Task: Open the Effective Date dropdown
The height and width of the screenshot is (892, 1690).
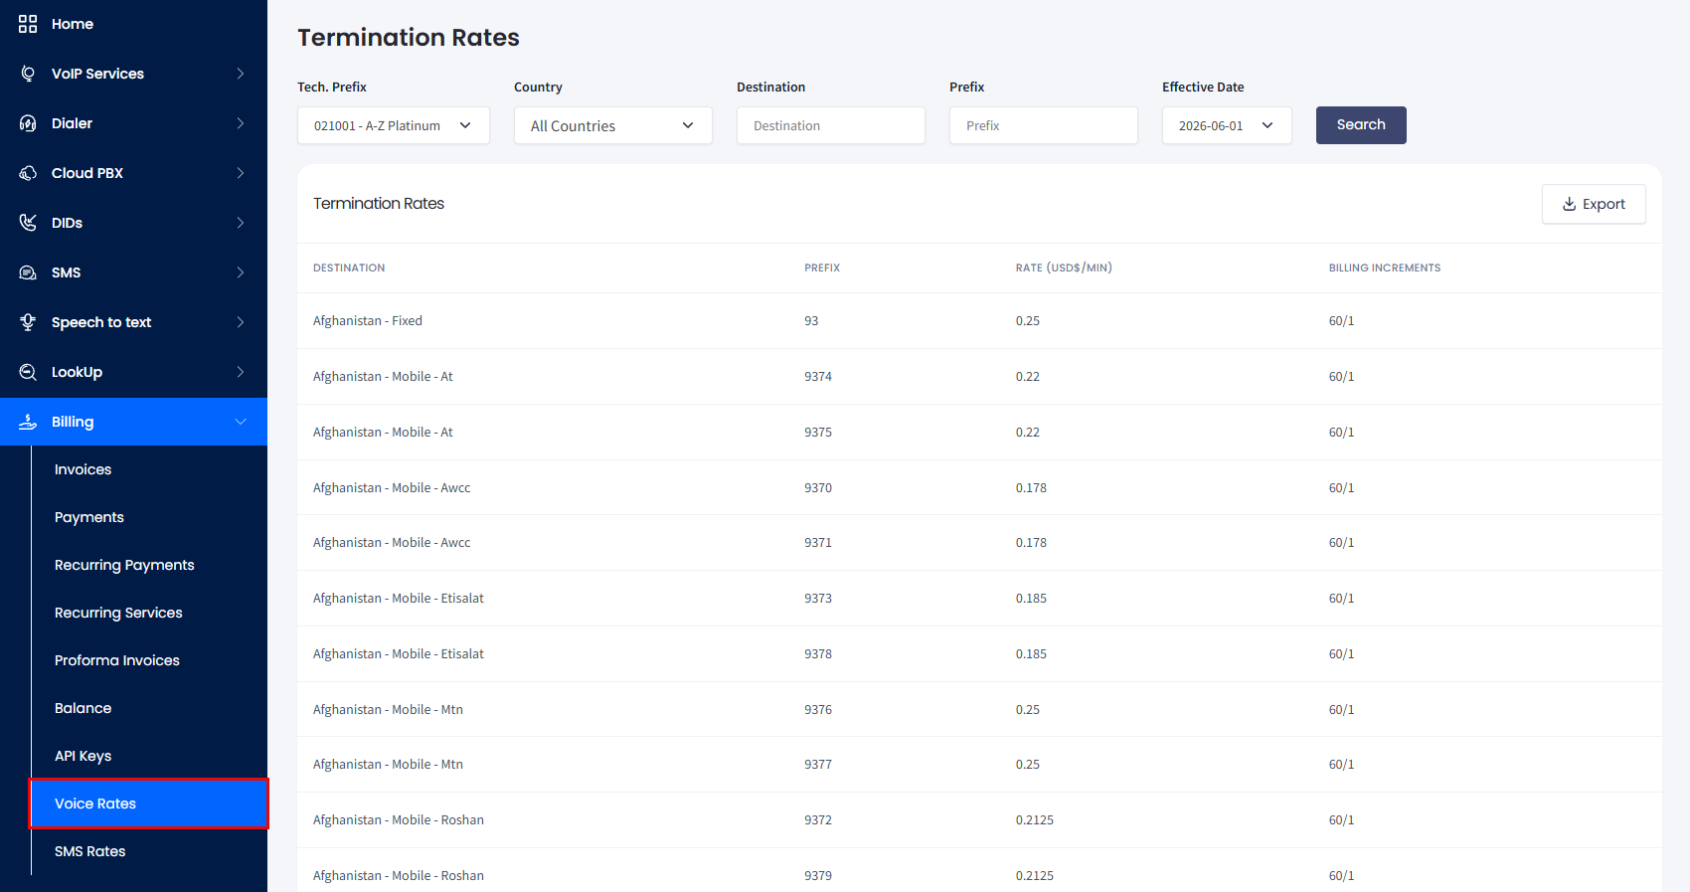Action: [x=1227, y=125]
